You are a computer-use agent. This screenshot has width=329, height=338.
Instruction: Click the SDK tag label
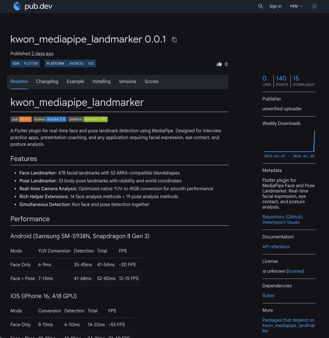coord(16,64)
